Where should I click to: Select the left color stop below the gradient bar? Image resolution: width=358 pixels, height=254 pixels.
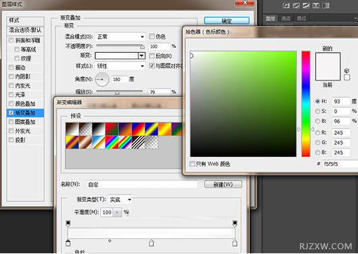[68, 243]
